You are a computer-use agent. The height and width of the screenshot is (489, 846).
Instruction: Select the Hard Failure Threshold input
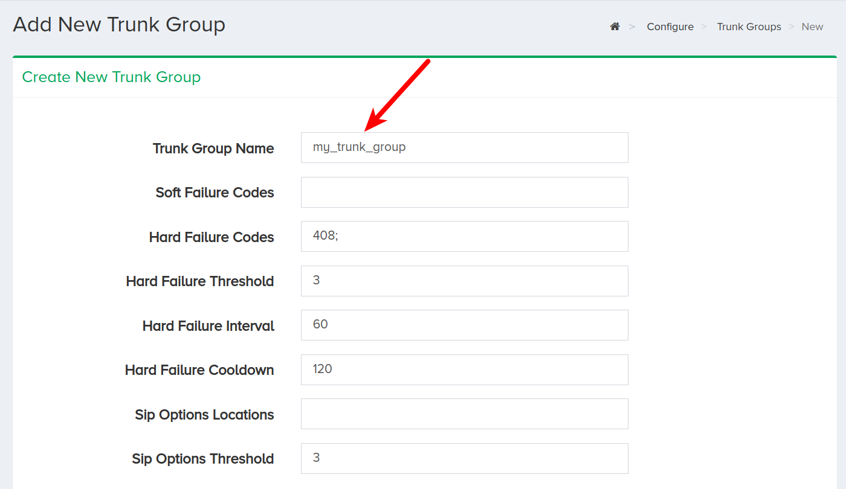tap(464, 281)
